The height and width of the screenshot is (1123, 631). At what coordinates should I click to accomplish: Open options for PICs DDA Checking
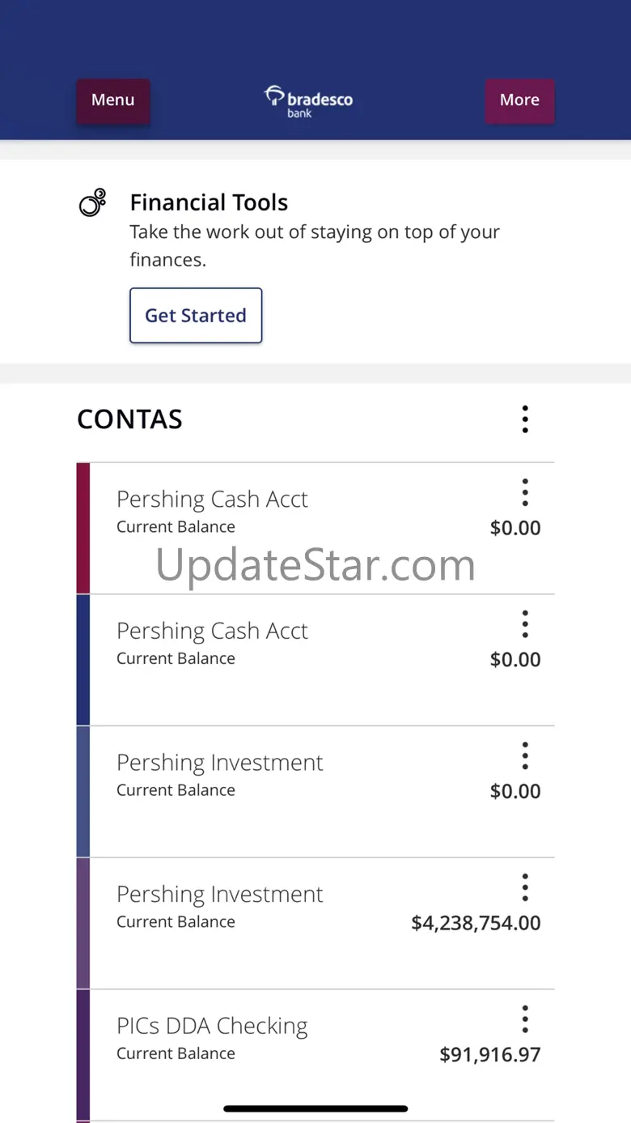pos(525,1019)
